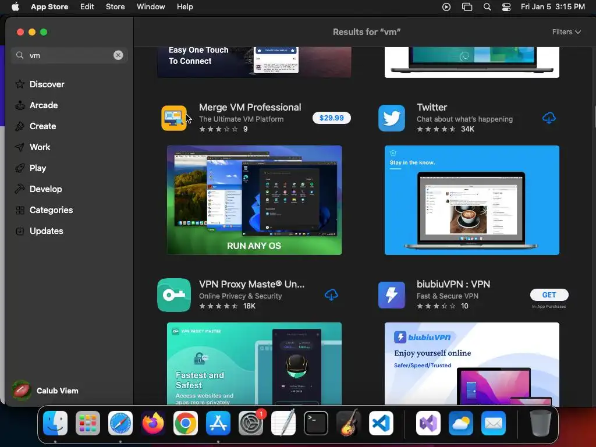Launch Safari from the dock
Screen dimensions: 596x447
(120, 423)
